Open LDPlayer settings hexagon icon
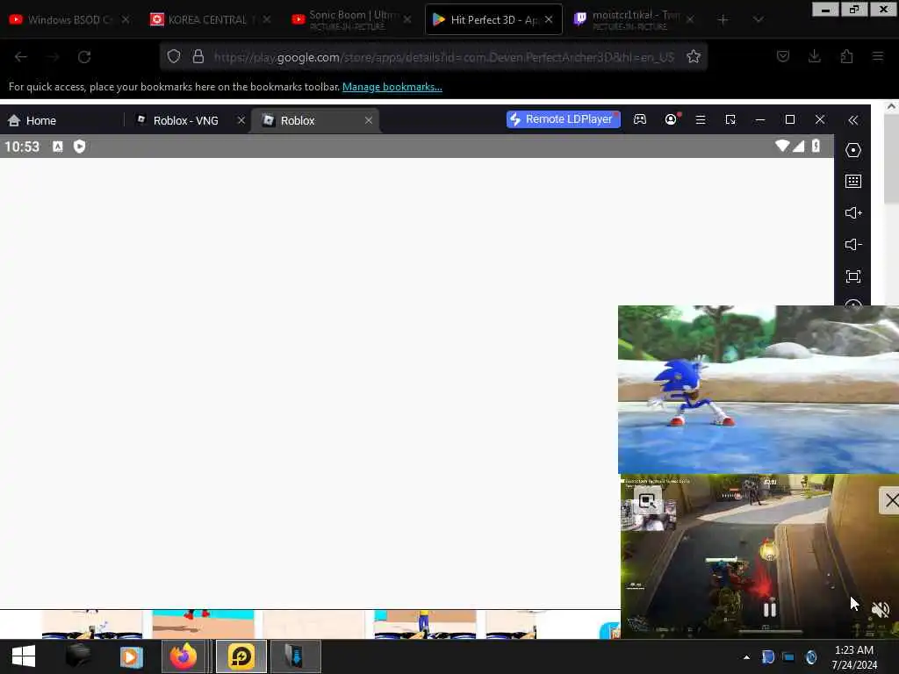Viewport: 899px width, 674px height. click(x=853, y=150)
